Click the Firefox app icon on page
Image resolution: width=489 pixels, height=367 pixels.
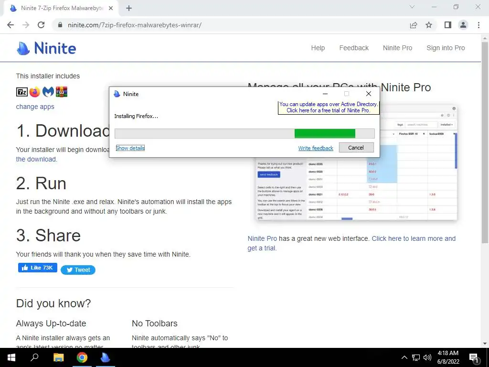pos(34,92)
